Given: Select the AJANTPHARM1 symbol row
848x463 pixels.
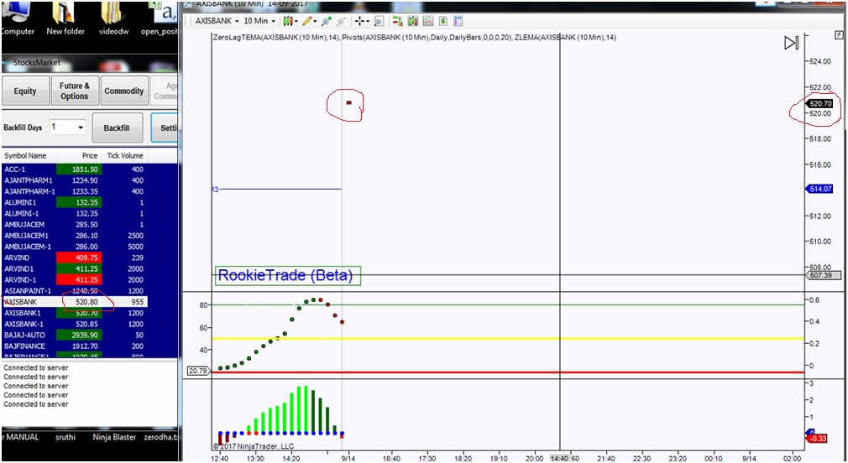Looking at the screenshot, I should click(x=74, y=180).
